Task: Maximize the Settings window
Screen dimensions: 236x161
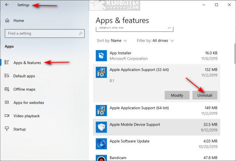Action: 216,5
